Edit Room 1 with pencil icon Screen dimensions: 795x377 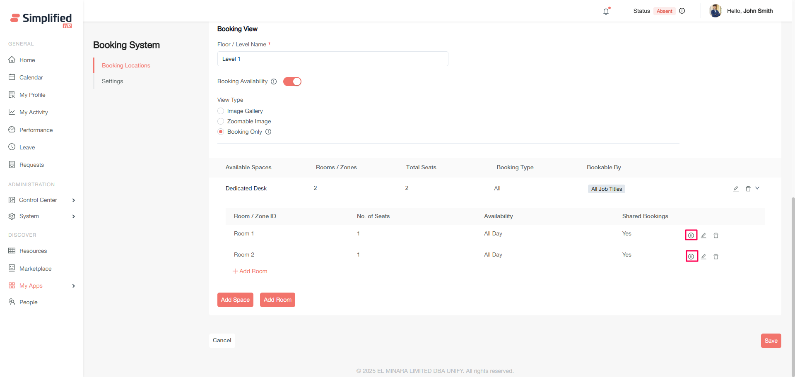[703, 235]
